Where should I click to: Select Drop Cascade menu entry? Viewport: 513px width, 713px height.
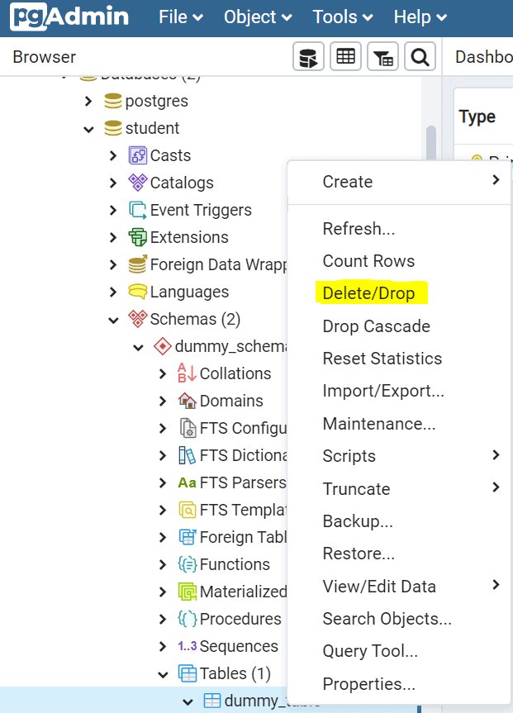pyautogui.click(x=376, y=326)
